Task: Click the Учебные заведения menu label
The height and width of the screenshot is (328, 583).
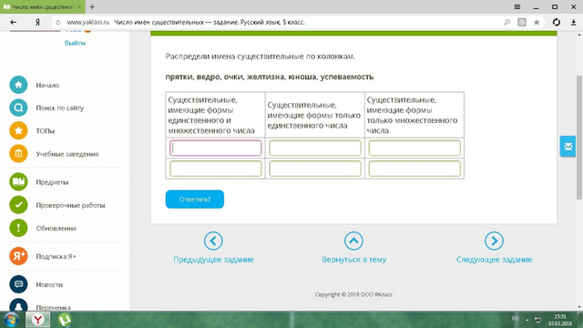Action: (67, 154)
